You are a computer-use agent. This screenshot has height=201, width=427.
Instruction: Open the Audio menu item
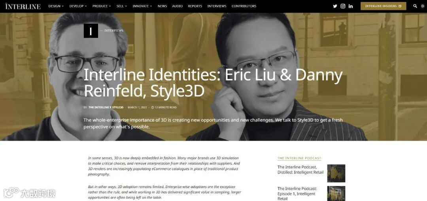pyautogui.click(x=177, y=6)
